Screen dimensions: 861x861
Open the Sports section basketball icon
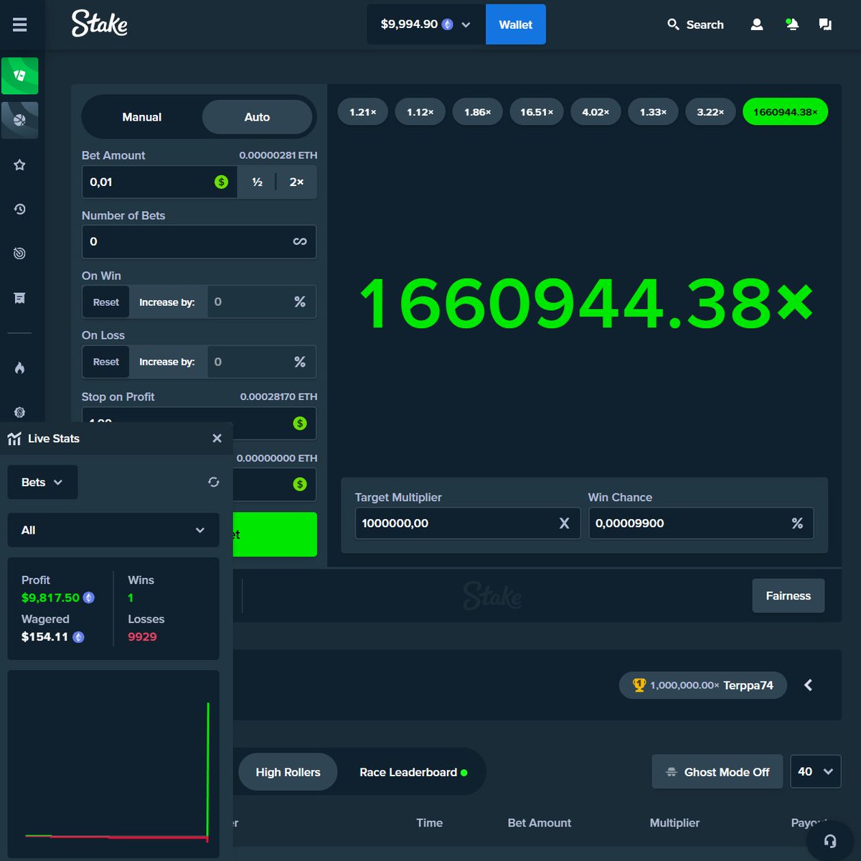19,120
